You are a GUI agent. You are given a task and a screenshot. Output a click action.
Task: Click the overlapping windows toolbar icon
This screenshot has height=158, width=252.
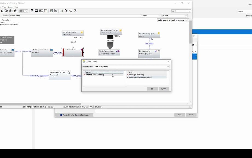click(70, 11)
